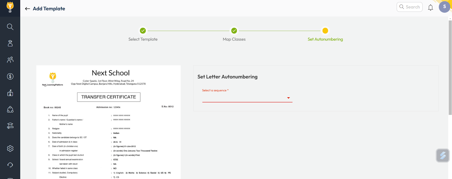Open the S user profile avatar
The width and height of the screenshot is (452, 179).
coord(444,7)
